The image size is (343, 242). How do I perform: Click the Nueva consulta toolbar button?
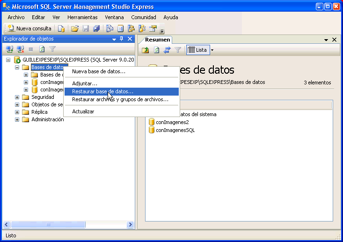pos(29,28)
